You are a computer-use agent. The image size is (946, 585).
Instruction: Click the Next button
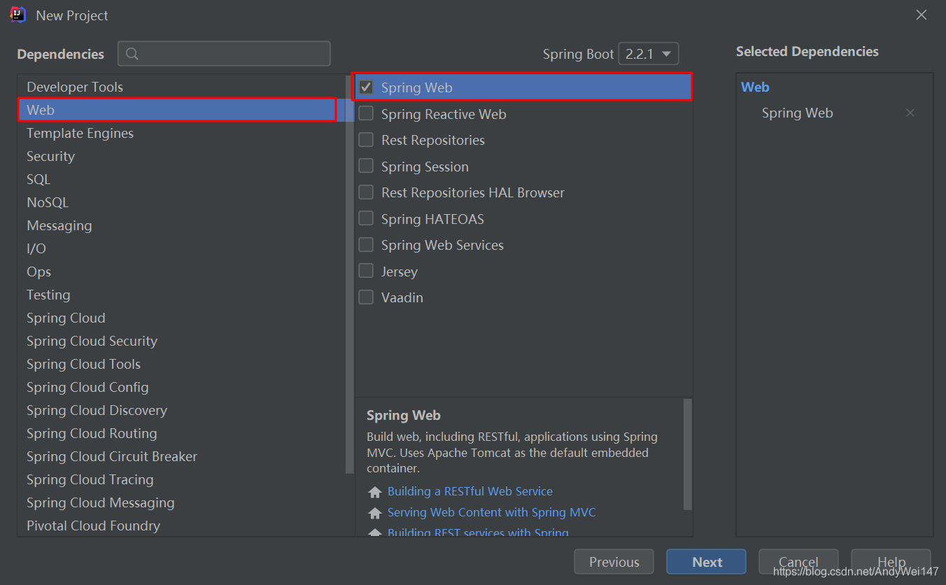707,562
